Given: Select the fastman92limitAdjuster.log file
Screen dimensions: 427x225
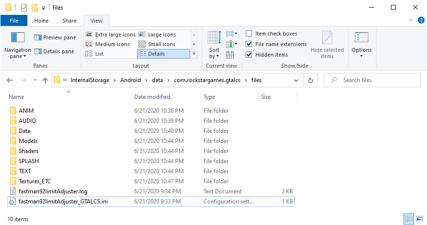Looking at the screenshot, I should [x=53, y=191].
